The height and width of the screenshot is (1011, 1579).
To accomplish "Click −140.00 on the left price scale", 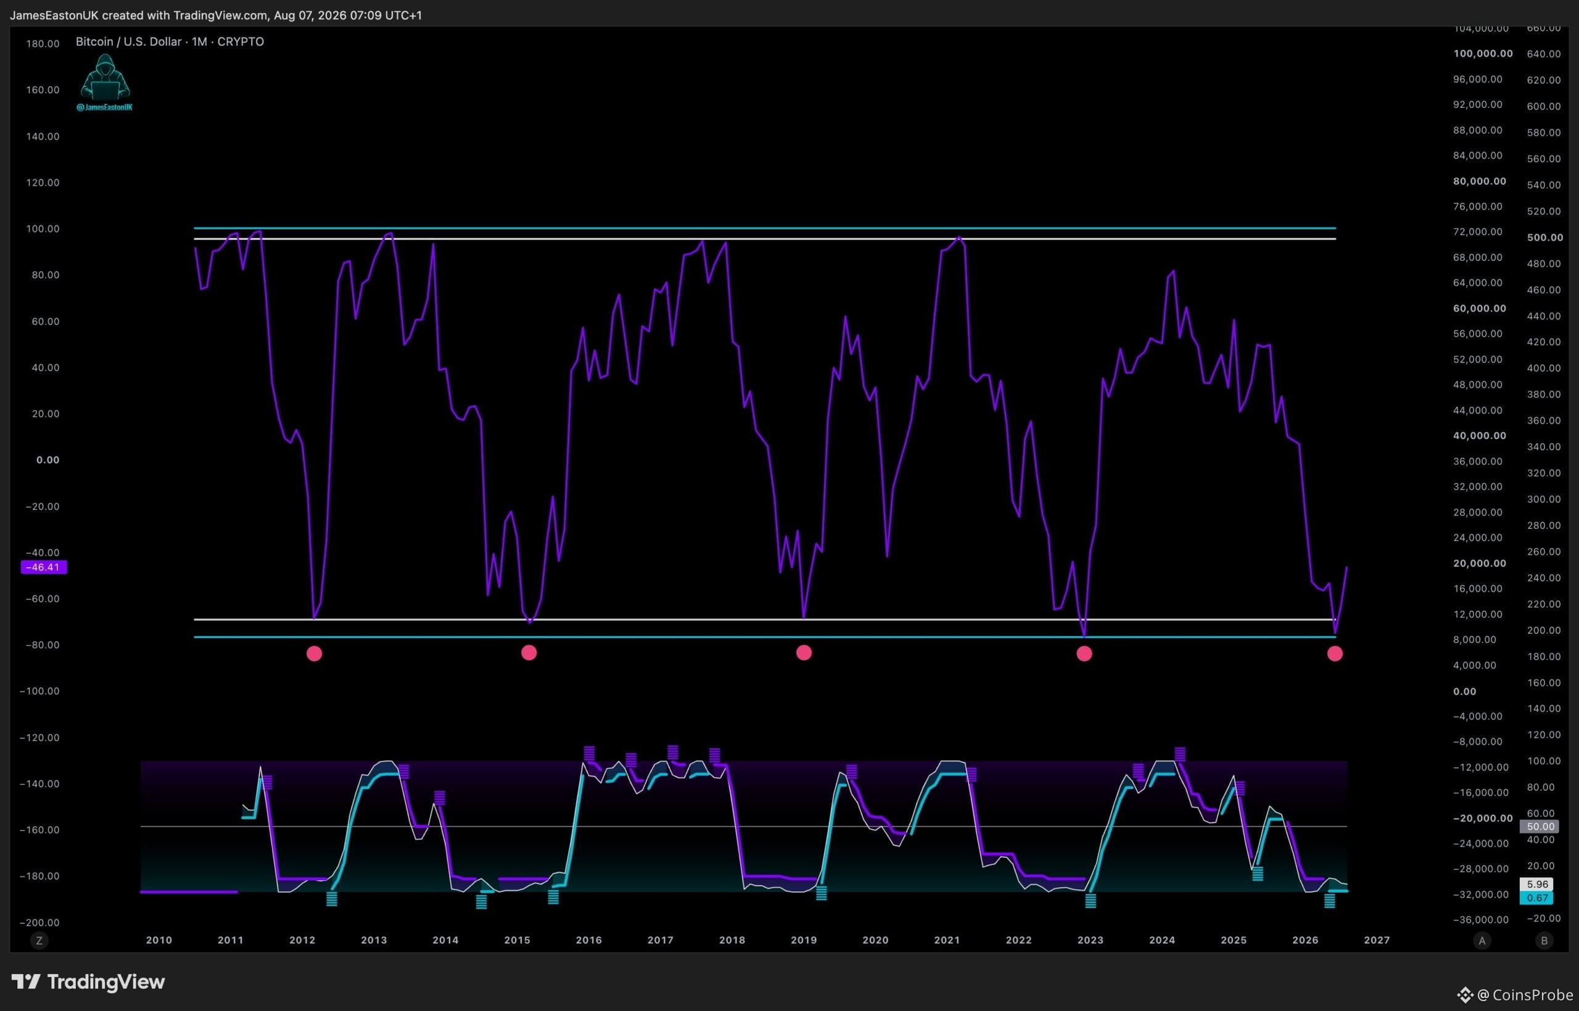I will [39, 784].
